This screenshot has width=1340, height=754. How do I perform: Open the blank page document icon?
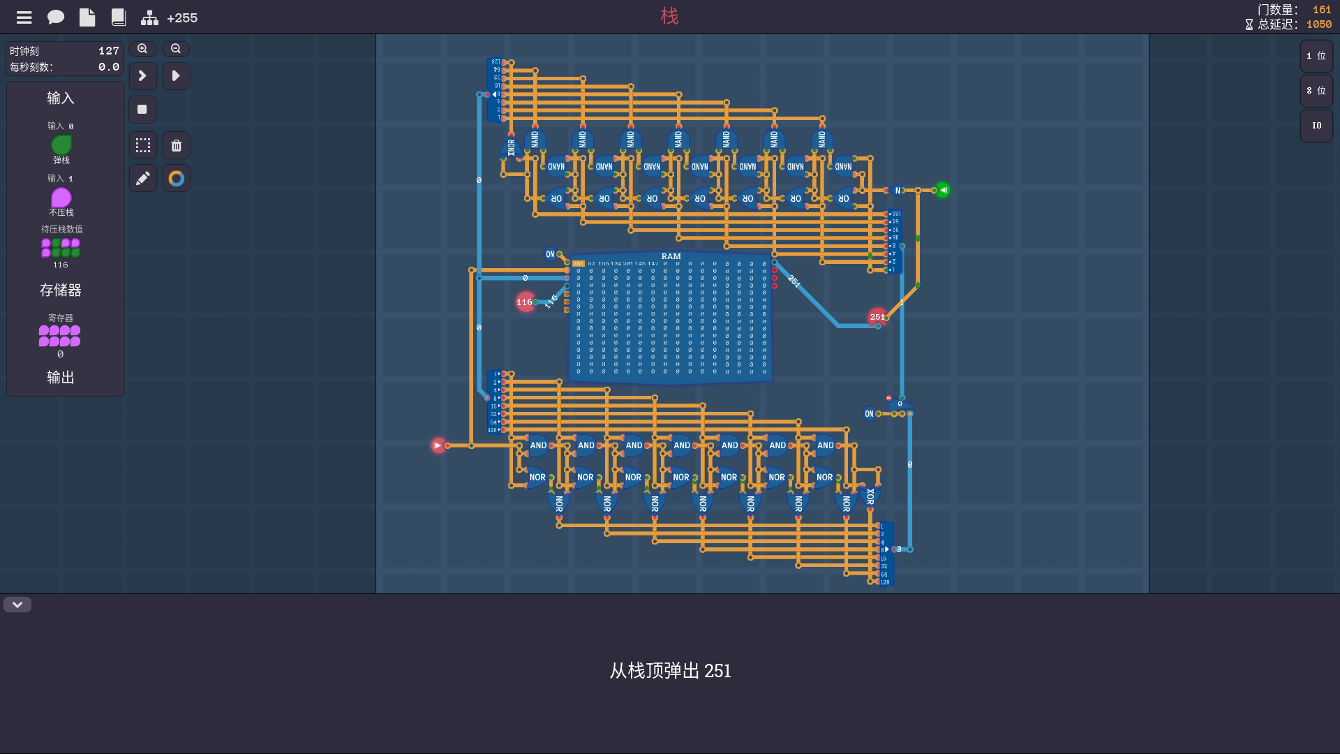87,17
